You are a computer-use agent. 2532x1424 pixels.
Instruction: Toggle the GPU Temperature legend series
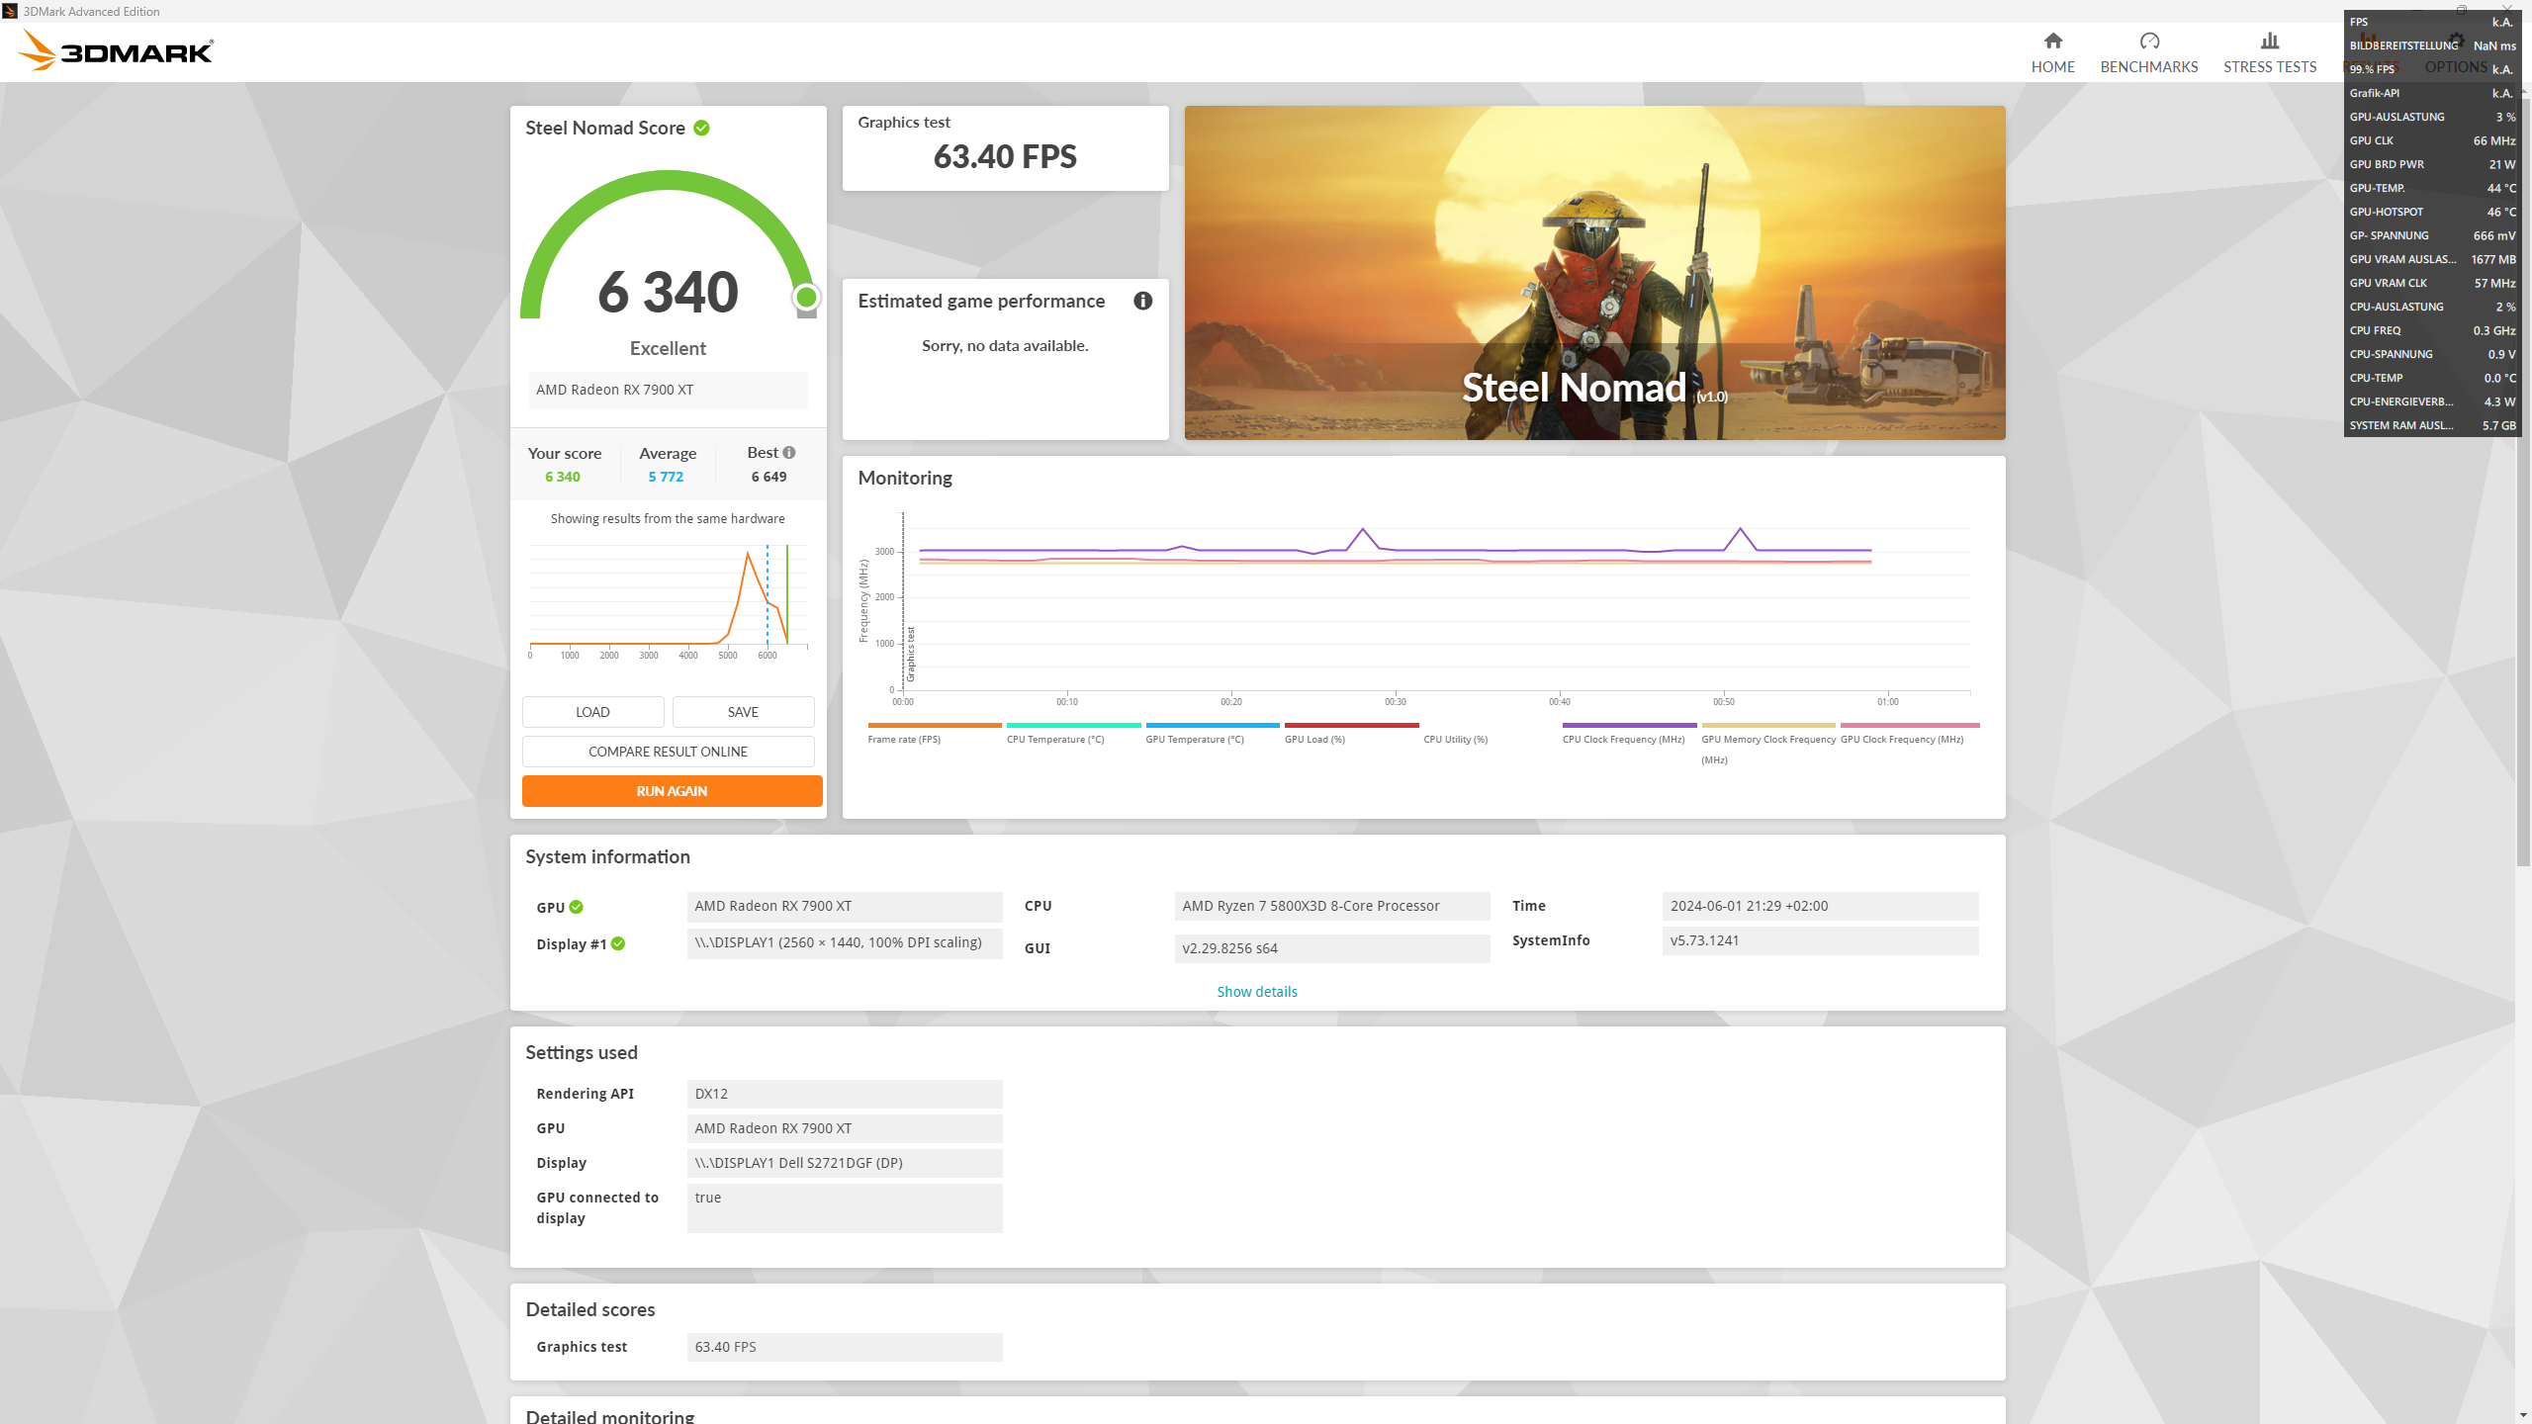[1194, 739]
